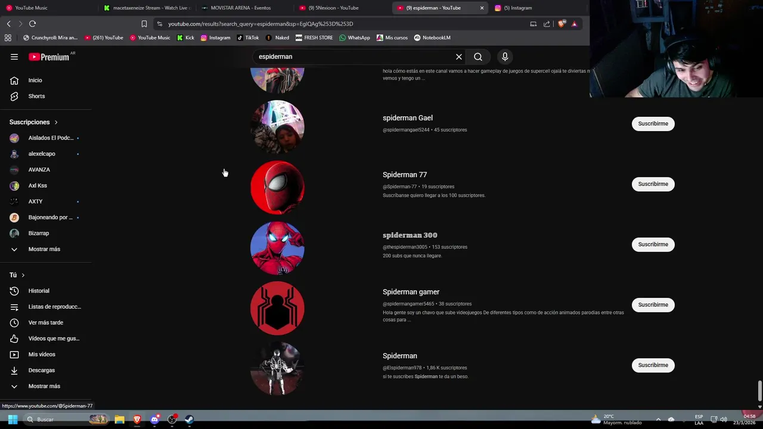Open spiderman Gael channel avatar
The height and width of the screenshot is (429, 763).
click(x=277, y=127)
